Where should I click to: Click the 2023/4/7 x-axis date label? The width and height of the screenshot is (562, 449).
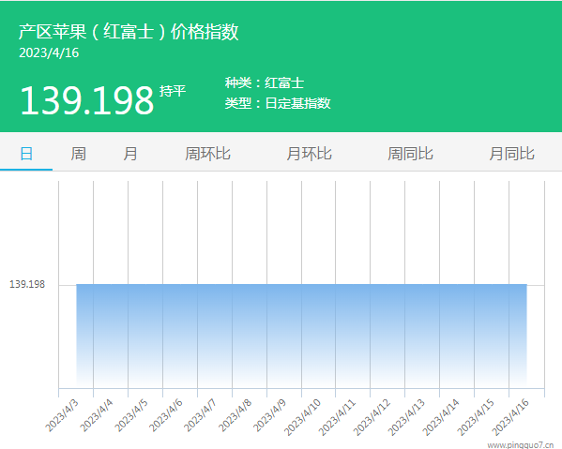click(200, 415)
